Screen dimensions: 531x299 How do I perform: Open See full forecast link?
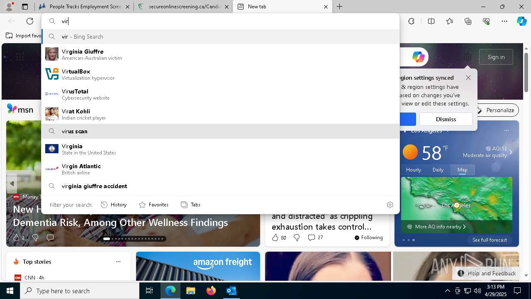(x=490, y=240)
